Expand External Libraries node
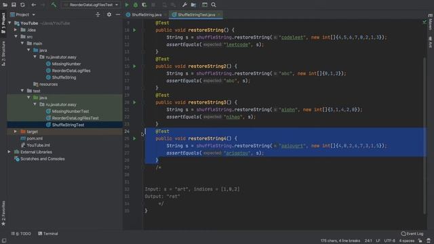Viewport: 434px width, 244px height. 9,152
